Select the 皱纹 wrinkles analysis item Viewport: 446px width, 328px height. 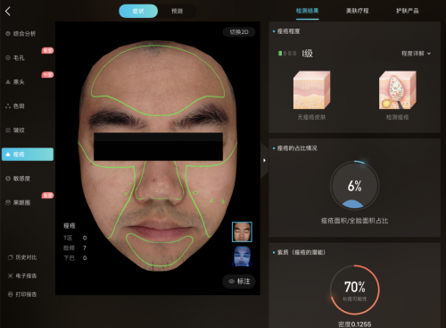click(x=15, y=130)
